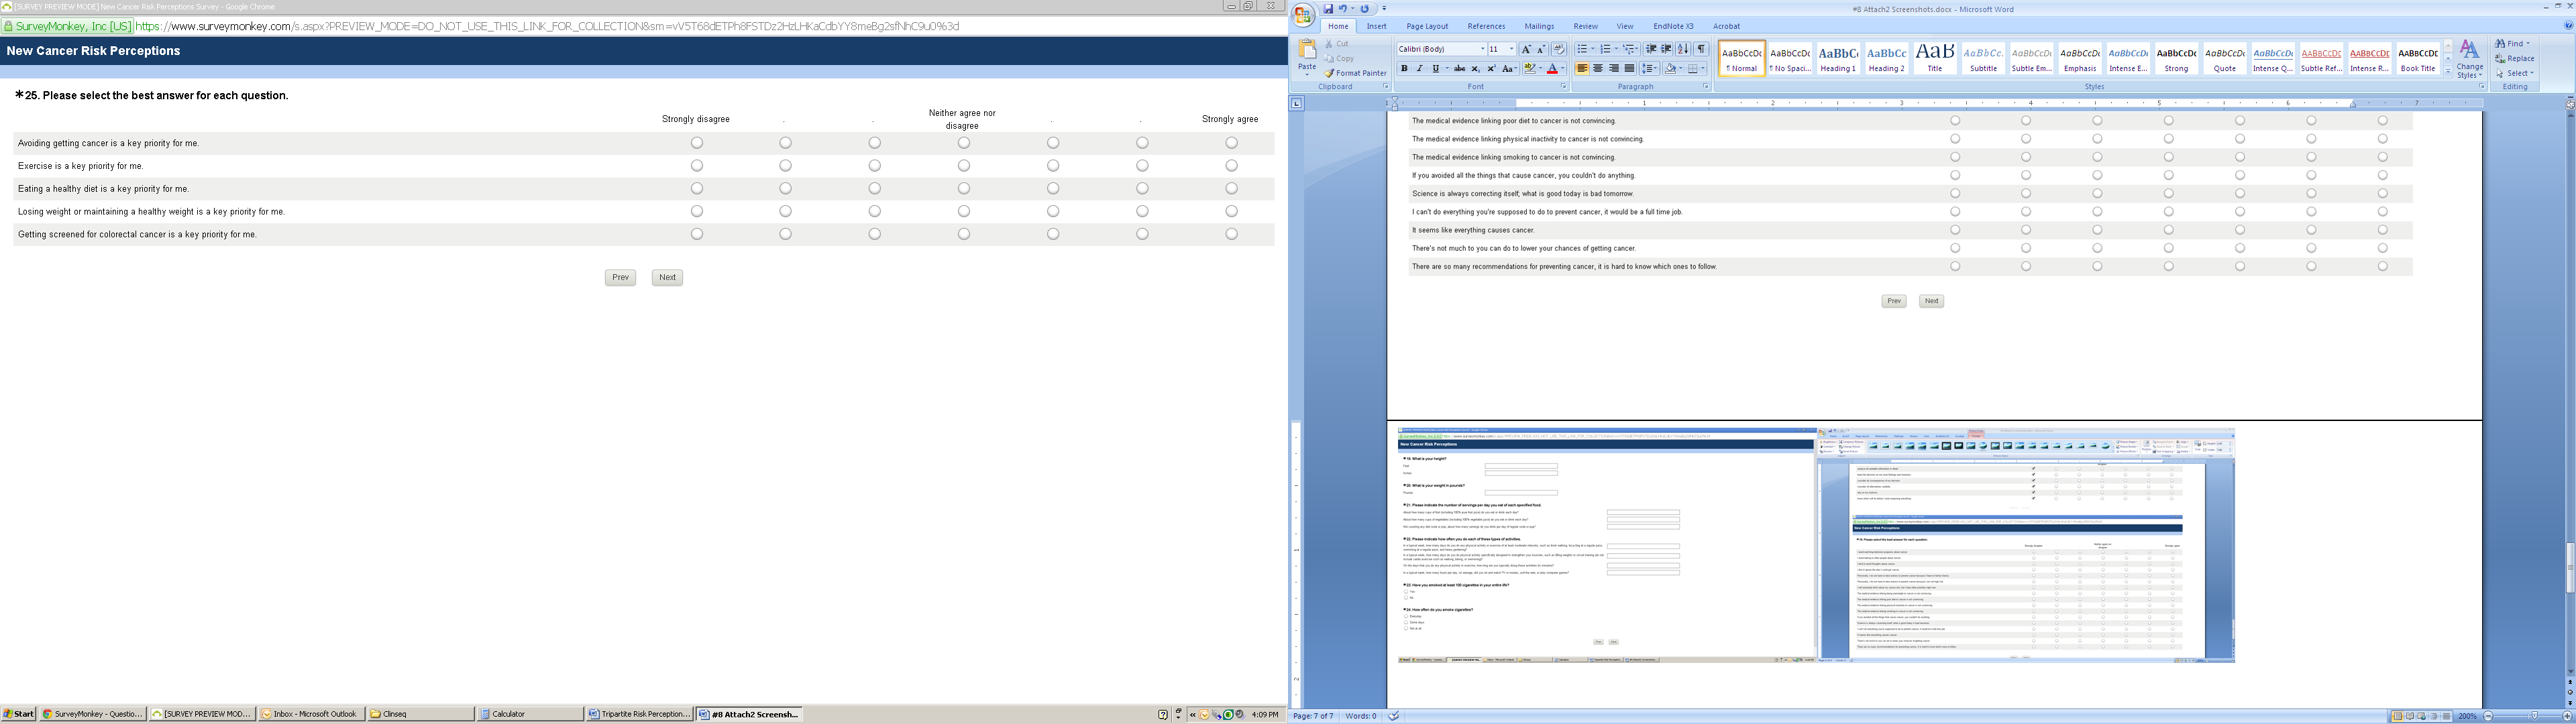This screenshot has width=2576, height=724.
Task: Click the survey Next button in Chrome
Action: [667, 278]
